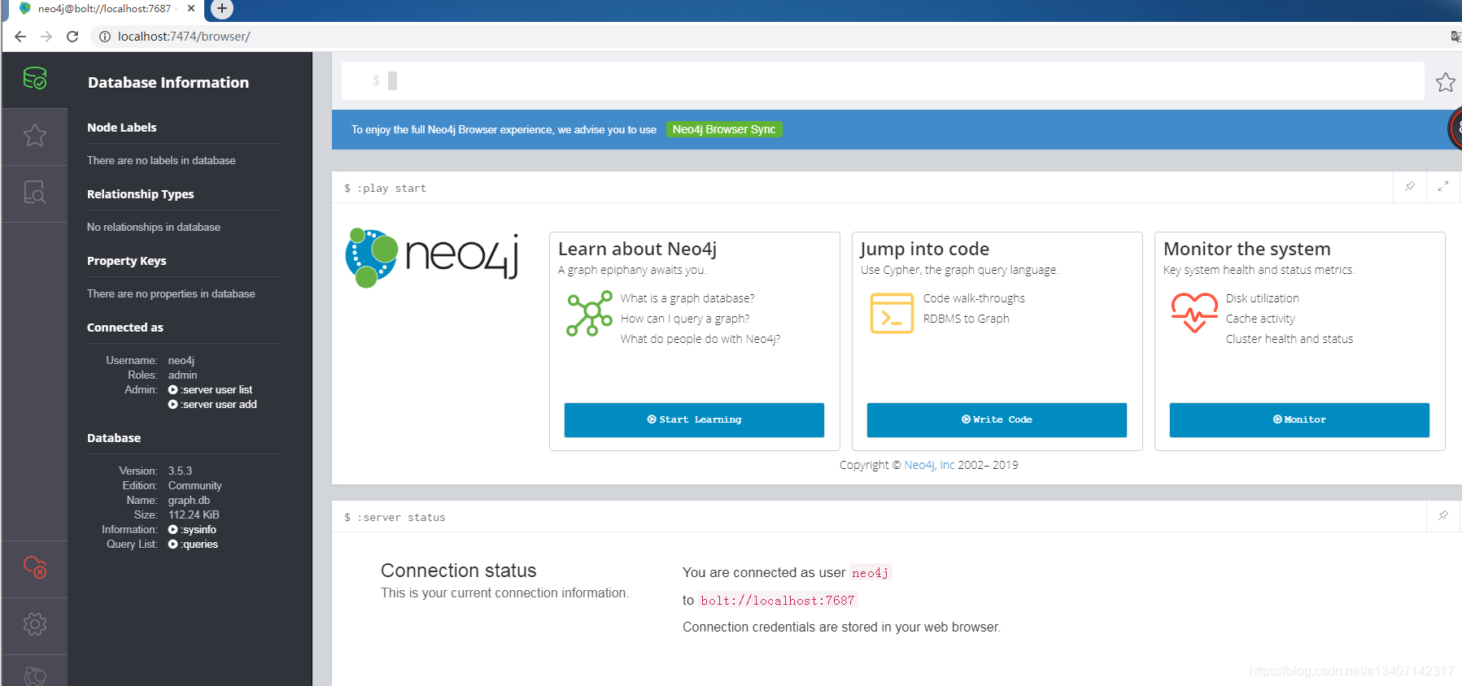Image resolution: width=1462 pixels, height=686 pixels.
Task: Reload the page with the refresh icon
Action: [72, 37]
